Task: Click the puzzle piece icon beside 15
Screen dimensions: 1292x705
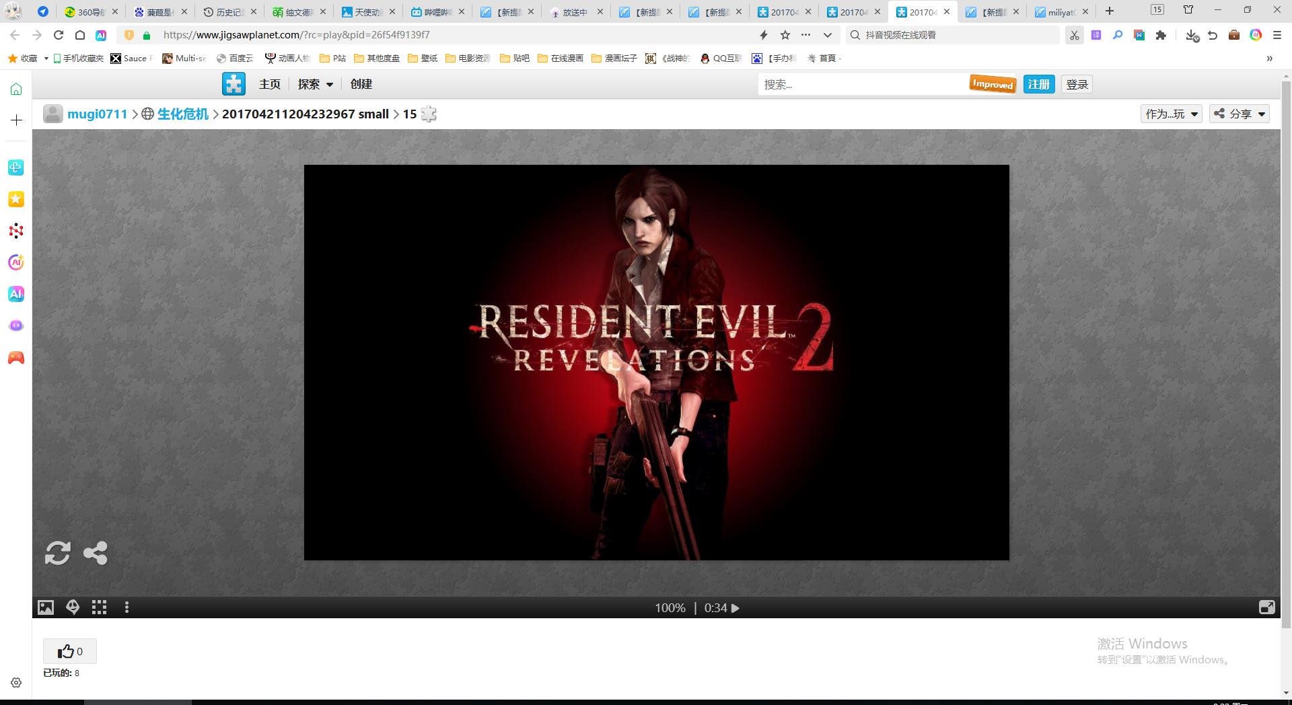Action: [x=429, y=114]
